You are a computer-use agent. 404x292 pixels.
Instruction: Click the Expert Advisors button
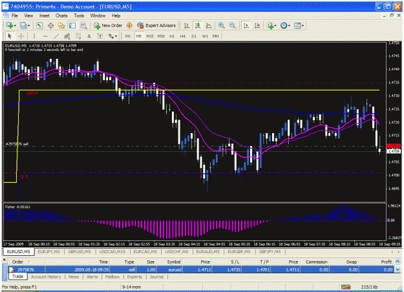pos(156,25)
